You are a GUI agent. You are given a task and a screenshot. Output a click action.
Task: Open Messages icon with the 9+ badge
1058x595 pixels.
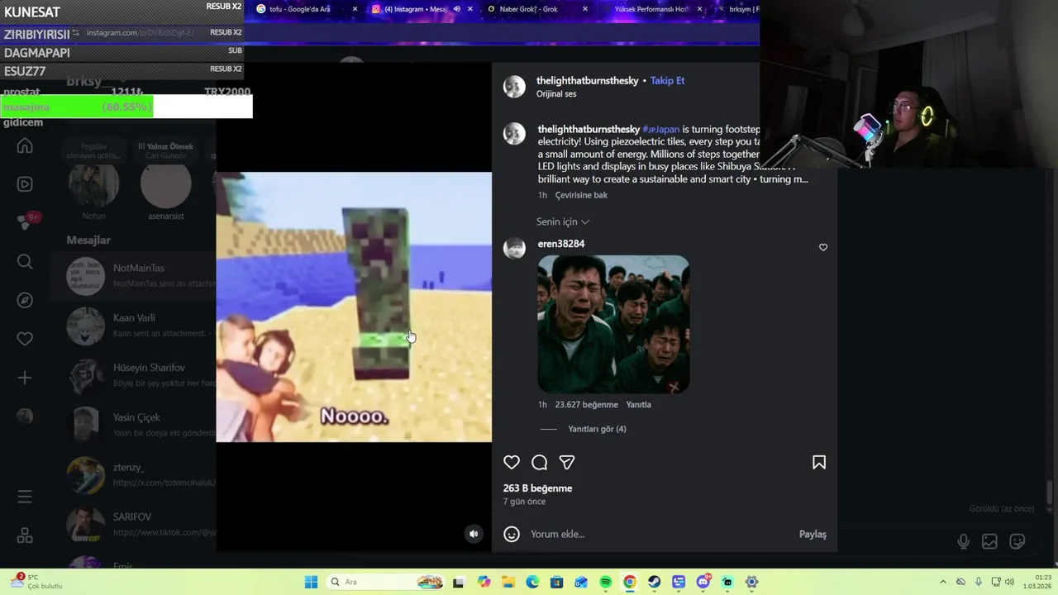click(25, 222)
